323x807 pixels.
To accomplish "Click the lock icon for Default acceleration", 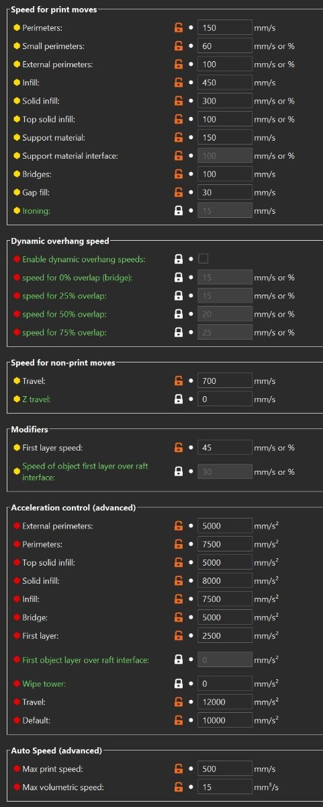I will click(179, 720).
